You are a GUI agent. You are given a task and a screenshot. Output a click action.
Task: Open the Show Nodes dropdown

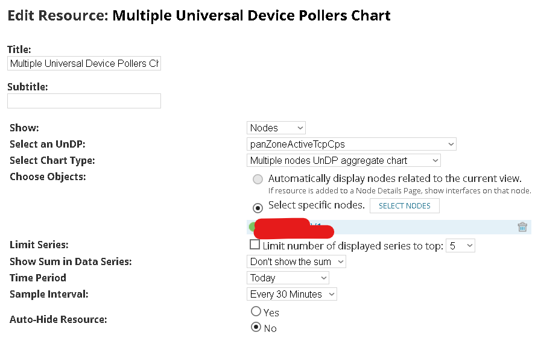276,128
